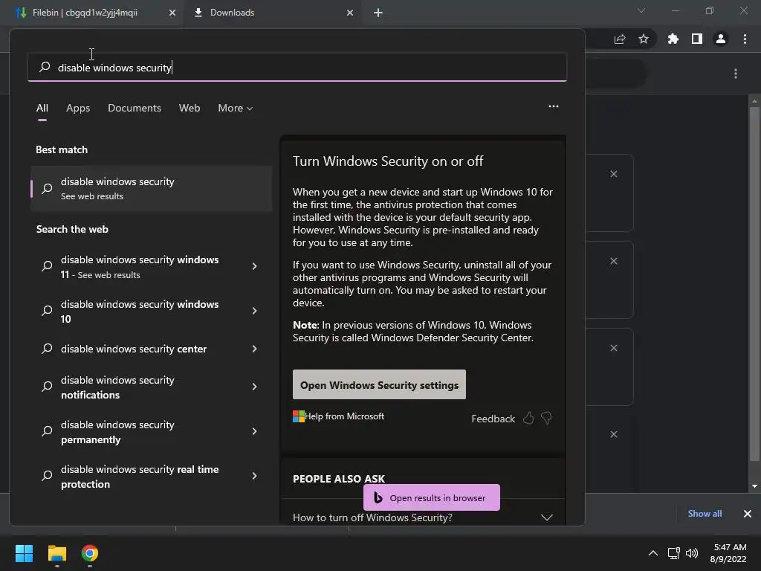Switch to Filebin browser tab
This screenshot has height=571, width=761.
pos(85,13)
